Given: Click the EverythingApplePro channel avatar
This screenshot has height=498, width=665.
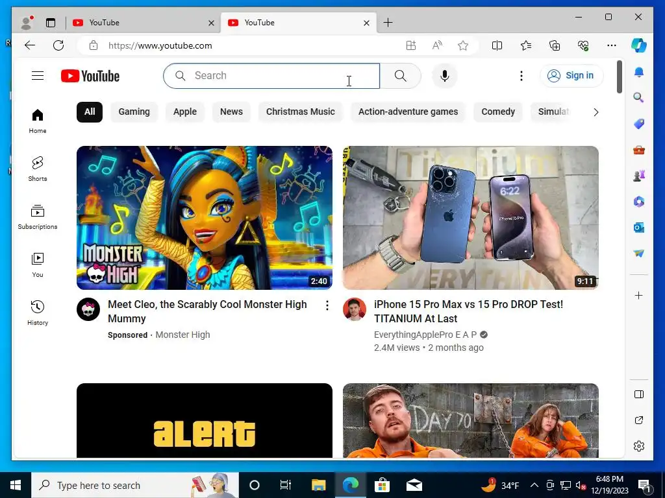Looking at the screenshot, I should (x=355, y=309).
